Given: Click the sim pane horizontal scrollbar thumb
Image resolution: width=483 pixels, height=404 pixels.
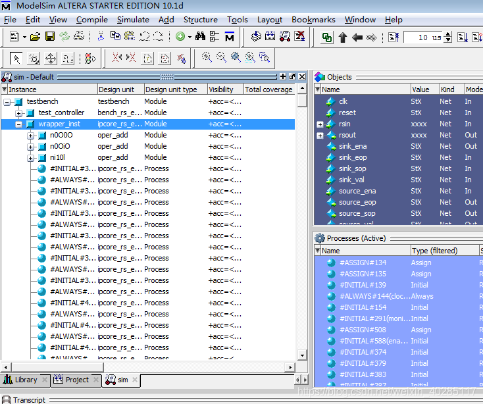Looking at the screenshot, I should [x=58, y=367].
